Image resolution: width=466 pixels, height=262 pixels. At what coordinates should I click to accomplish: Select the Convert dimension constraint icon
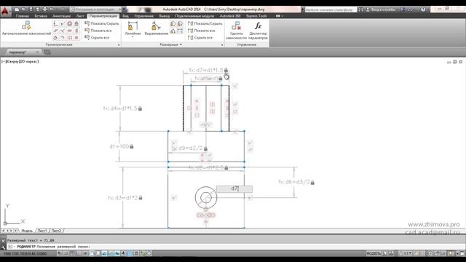pos(180,31)
